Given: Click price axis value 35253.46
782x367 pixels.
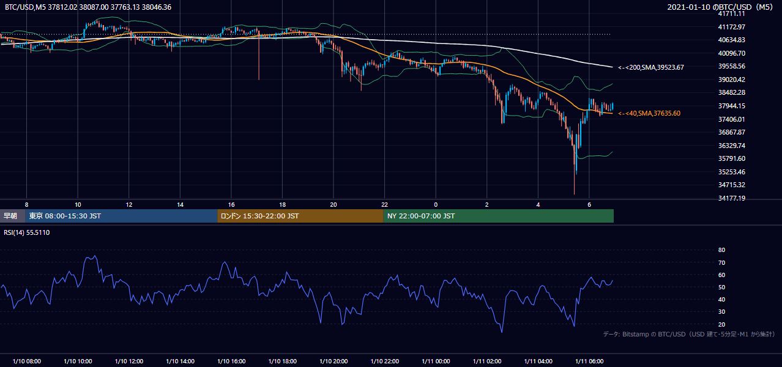Looking at the screenshot, I should point(731,172).
